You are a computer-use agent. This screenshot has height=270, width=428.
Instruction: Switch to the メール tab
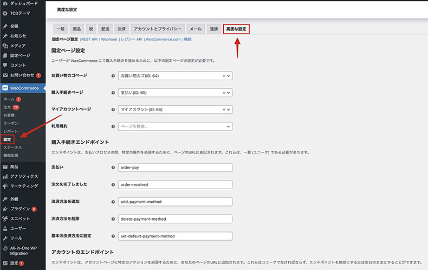point(196,29)
